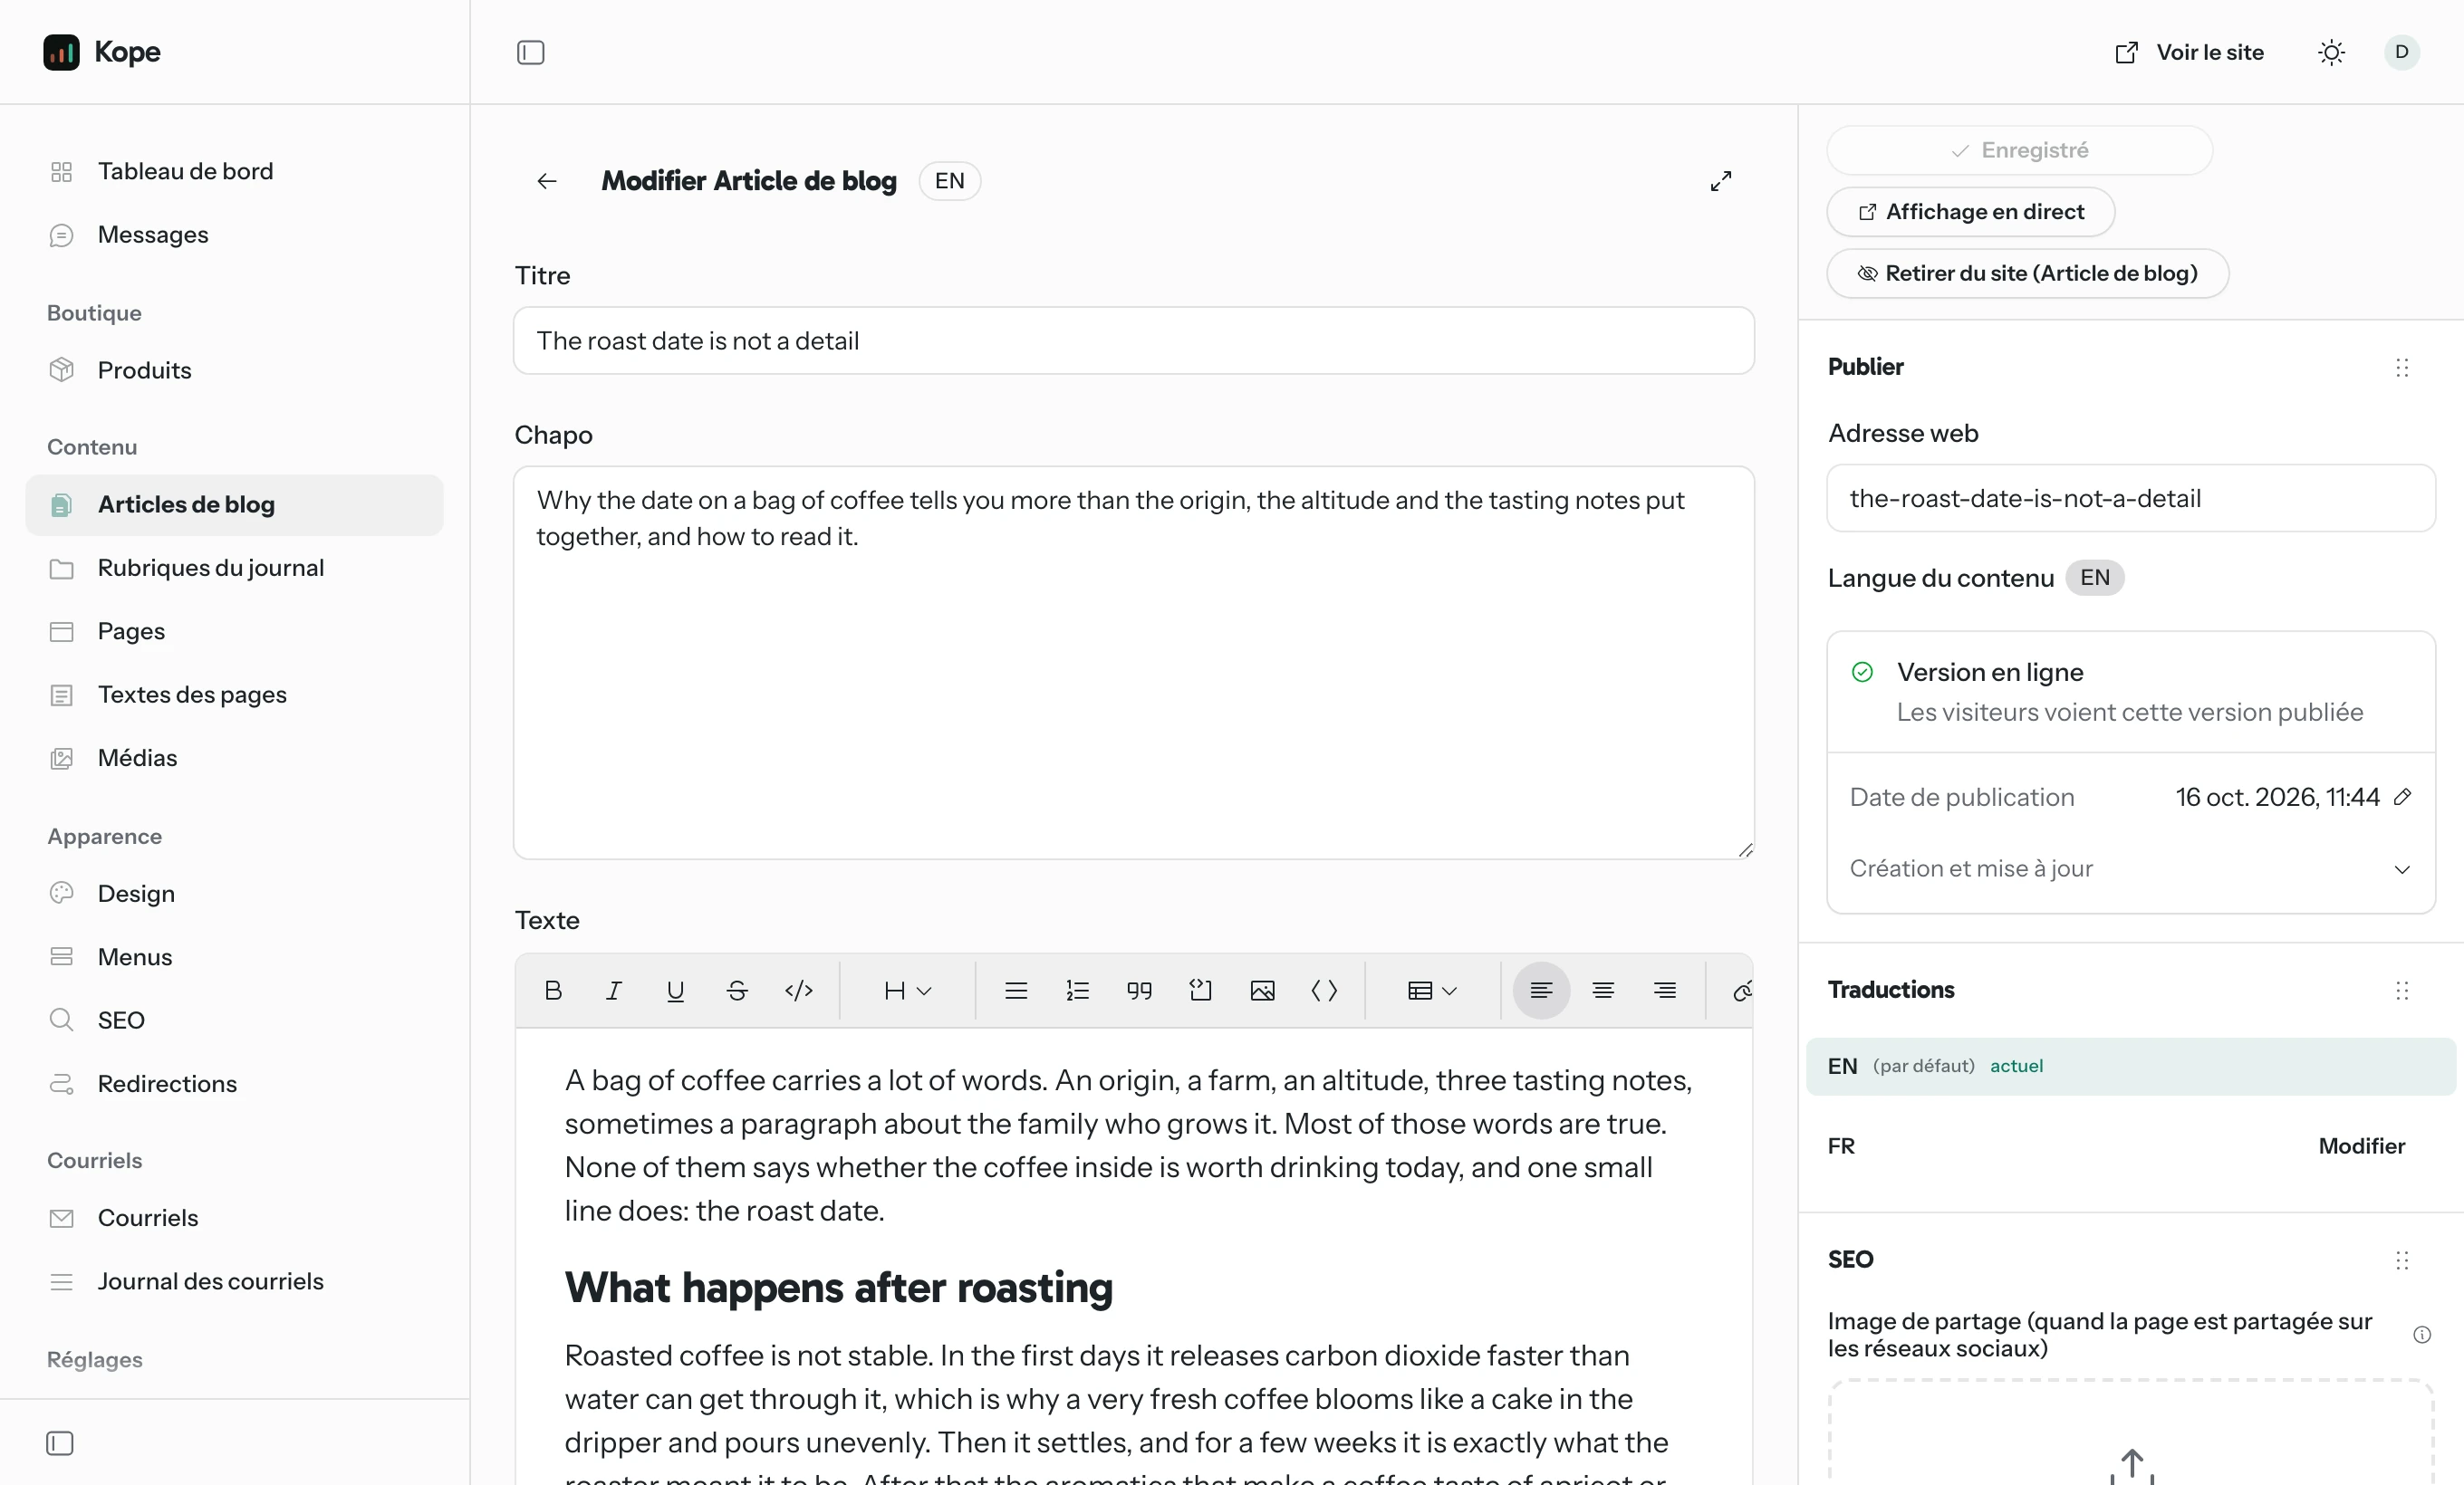Align text to the right
The image size is (2464, 1485).
tap(1665, 991)
